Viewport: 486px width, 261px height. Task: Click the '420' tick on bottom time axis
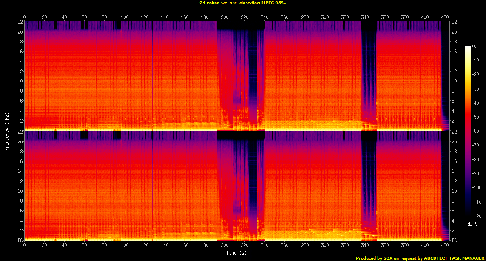445,245
